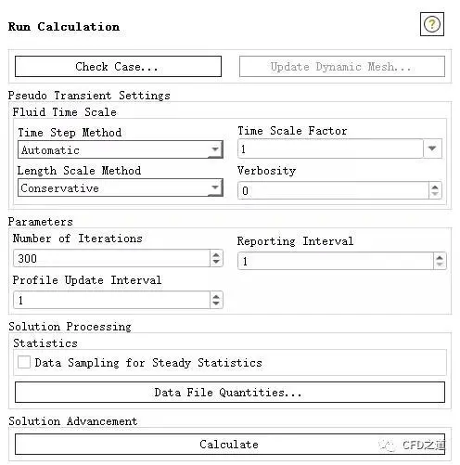Open Data File Quantities dialog
460x465 pixels.
[x=230, y=392]
